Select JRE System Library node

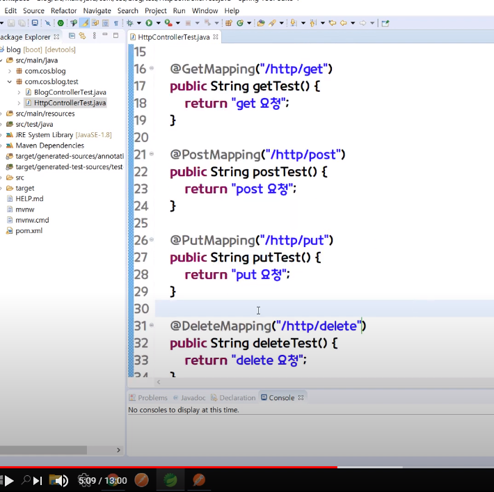(59, 135)
